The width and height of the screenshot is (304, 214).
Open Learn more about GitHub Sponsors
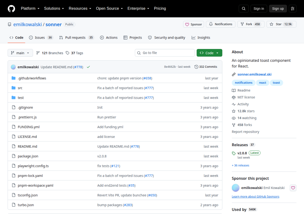coord(255,197)
